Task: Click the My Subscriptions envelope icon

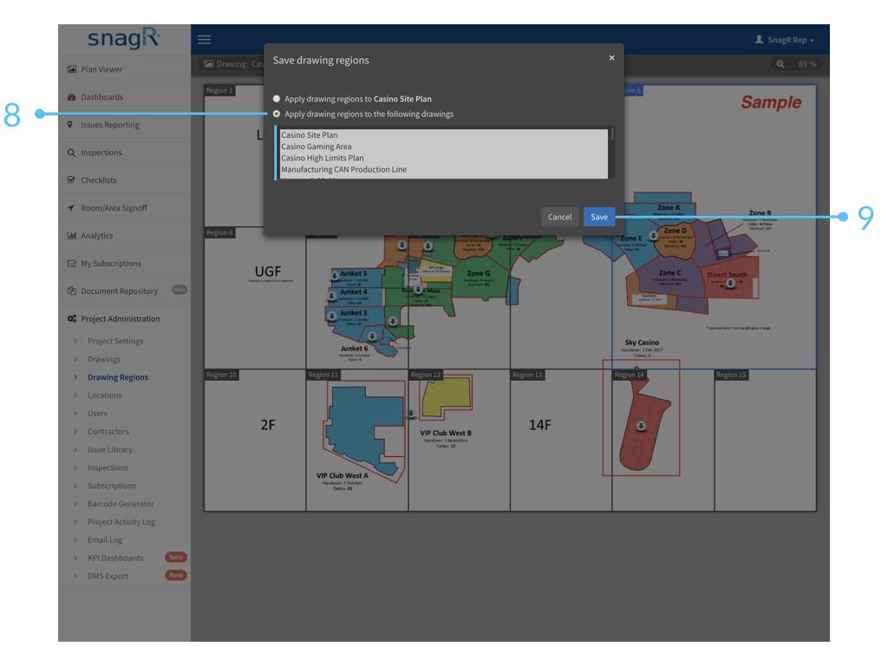Action: click(x=72, y=264)
